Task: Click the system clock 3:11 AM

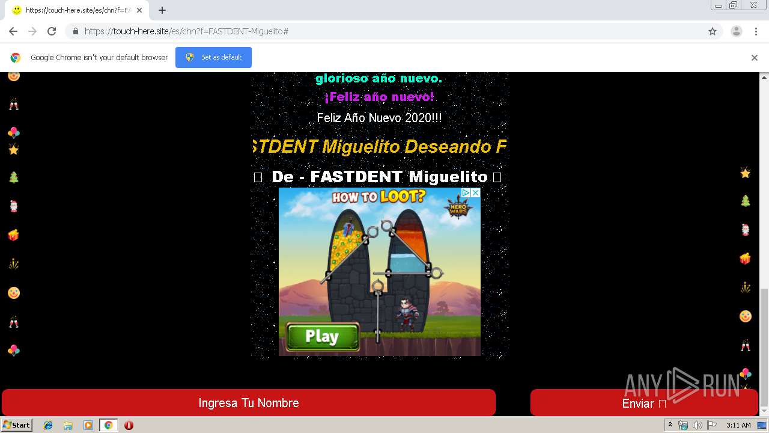Action: (x=738, y=425)
